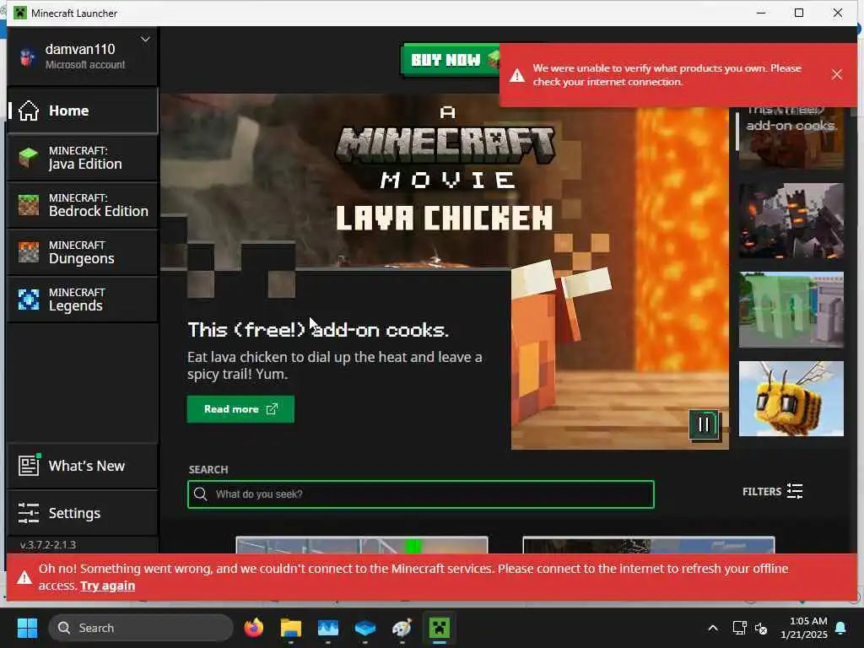Click the damvan110 profile avatar

tap(27, 57)
